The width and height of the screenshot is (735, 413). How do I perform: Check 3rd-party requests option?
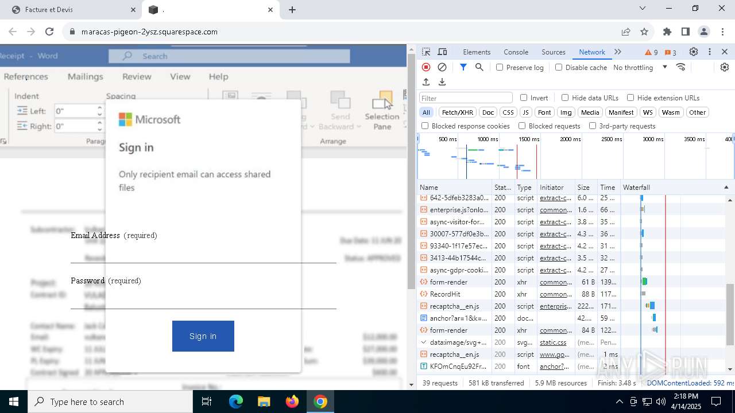click(593, 126)
